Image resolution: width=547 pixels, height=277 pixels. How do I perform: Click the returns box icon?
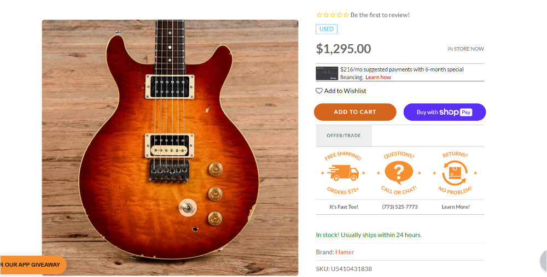[454, 173]
